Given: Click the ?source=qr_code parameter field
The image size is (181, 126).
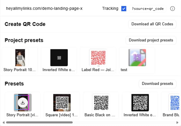Looking at the screenshot, I should tap(148, 9).
